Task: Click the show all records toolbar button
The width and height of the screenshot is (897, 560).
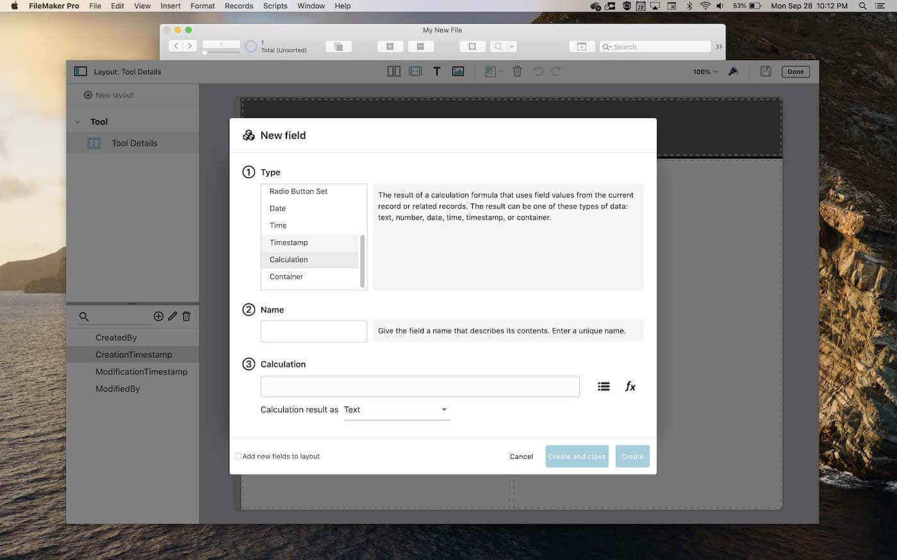Action: [x=338, y=47]
